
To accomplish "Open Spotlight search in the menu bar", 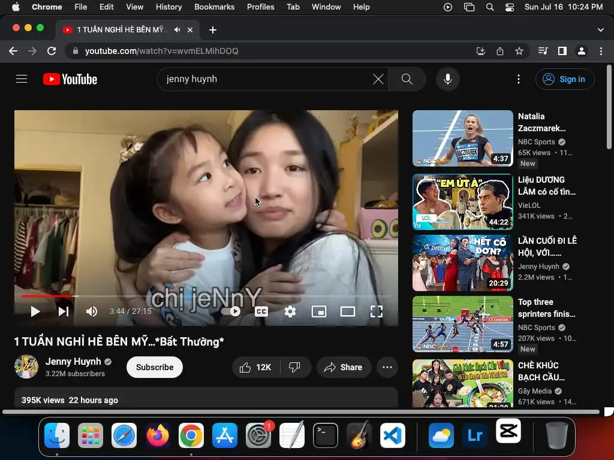I will (x=489, y=7).
